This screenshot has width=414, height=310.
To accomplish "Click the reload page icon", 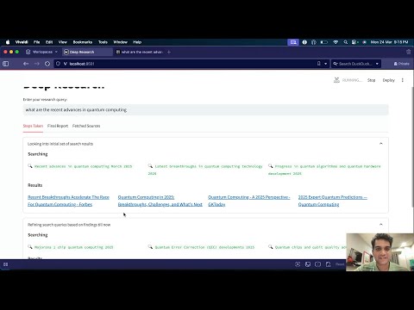I will pyautogui.click(x=47, y=64).
